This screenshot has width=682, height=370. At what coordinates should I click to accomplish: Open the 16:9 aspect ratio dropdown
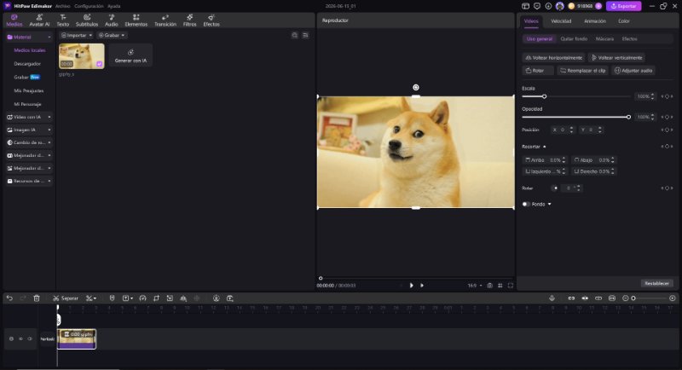click(475, 286)
